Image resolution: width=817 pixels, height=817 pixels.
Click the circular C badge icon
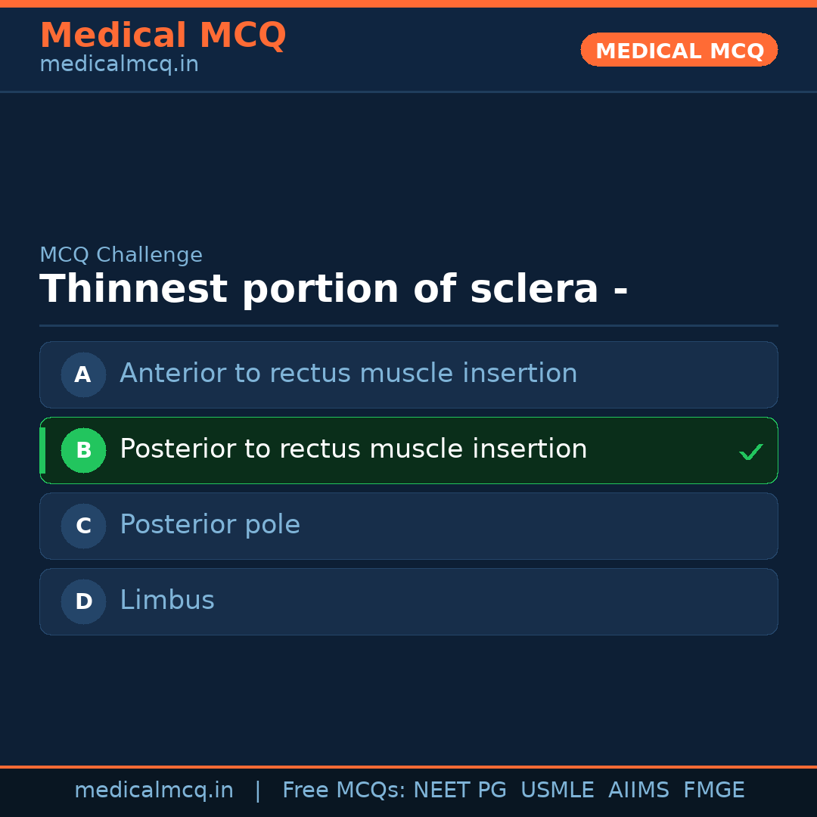point(83,526)
